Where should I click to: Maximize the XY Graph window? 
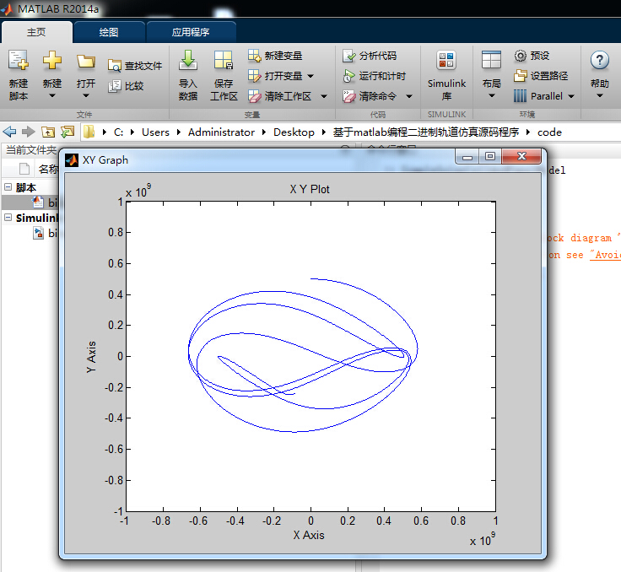pyautogui.click(x=490, y=156)
